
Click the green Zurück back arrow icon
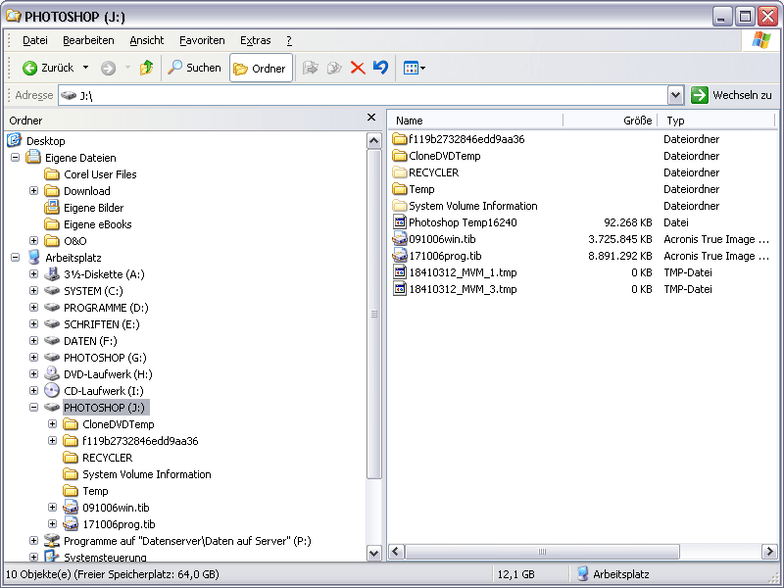coord(29,68)
